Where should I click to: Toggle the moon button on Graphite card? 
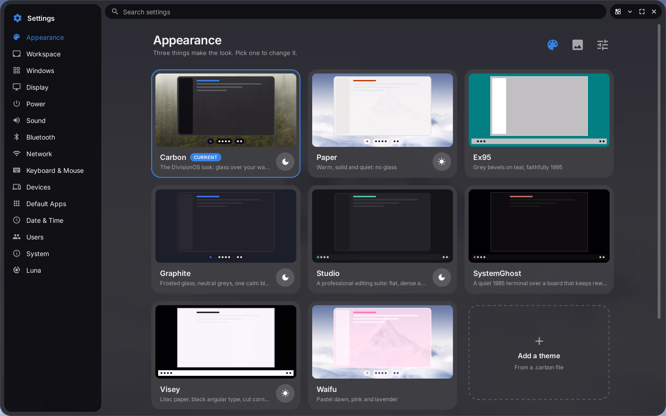pos(285,277)
